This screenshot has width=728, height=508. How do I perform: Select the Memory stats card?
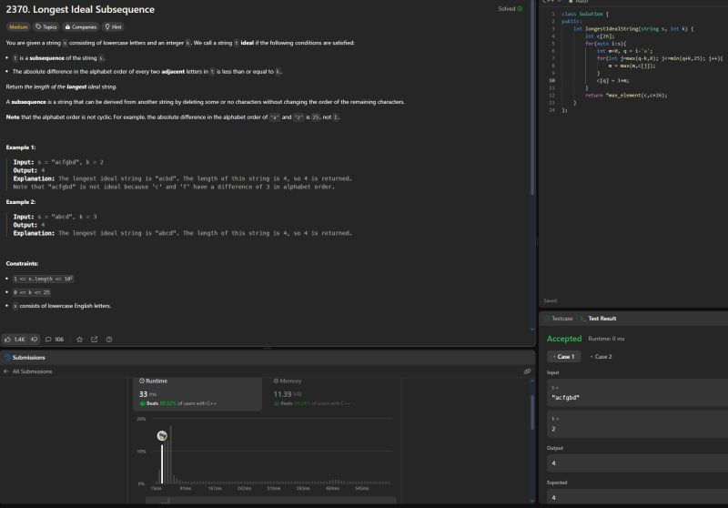332,394
